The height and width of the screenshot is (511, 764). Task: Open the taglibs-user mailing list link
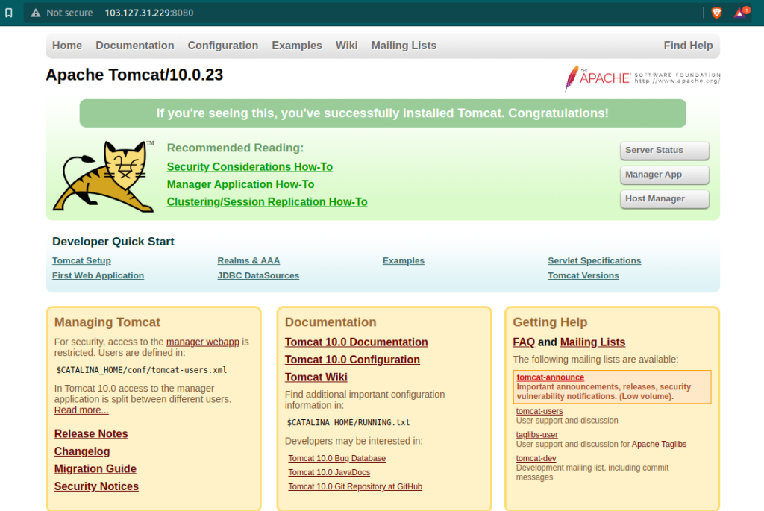click(x=537, y=434)
